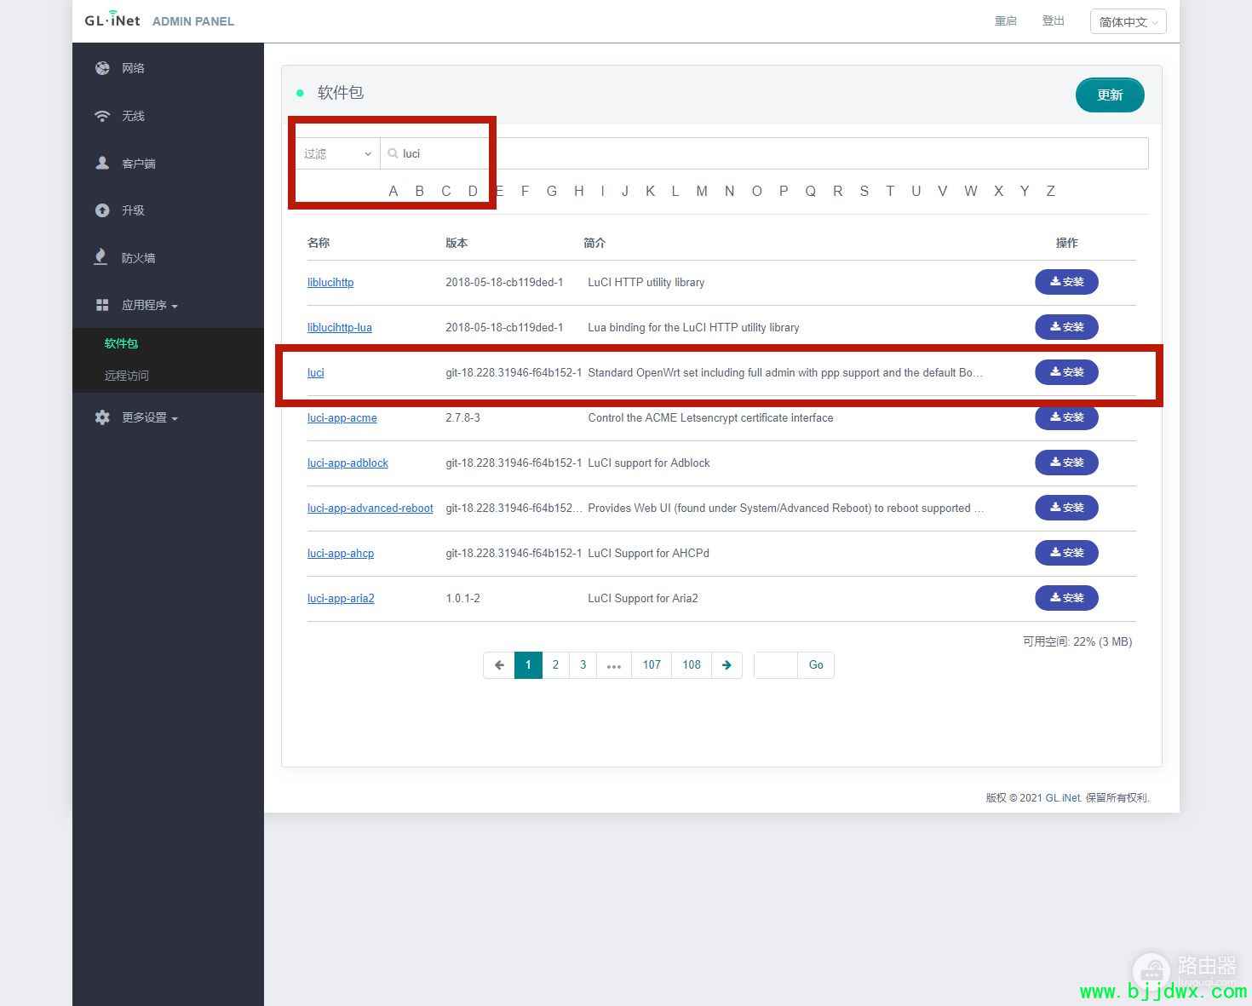Filter packages by letter G

coord(552,191)
